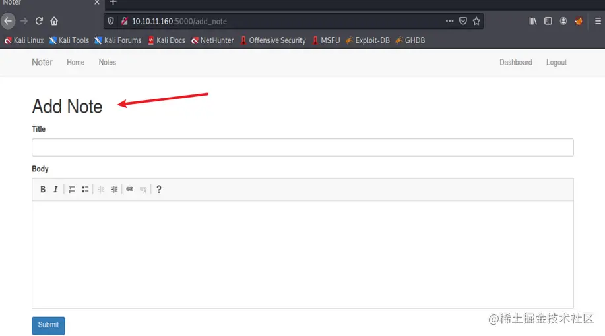Image resolution: width=605 pixels, height=336 pixels.
Task: Open the Kali Linux bookmark
Action: click(x=24, y=40)
